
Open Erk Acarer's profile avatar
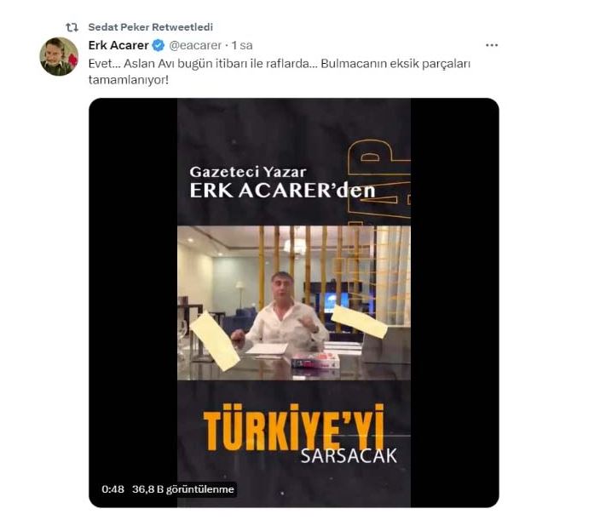pos(59,56)
